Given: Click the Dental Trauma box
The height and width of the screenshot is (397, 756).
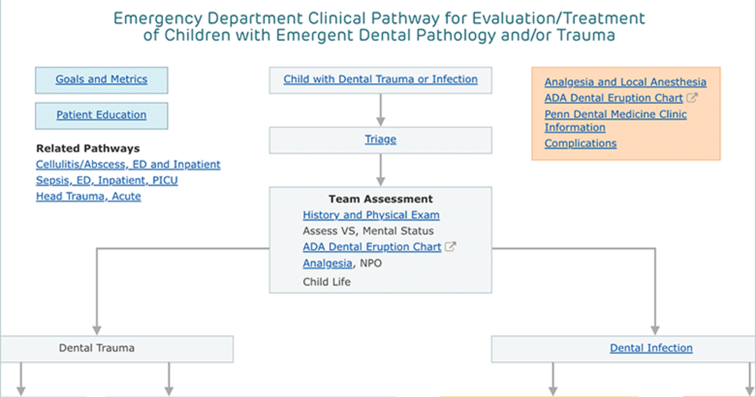Looking at the screenshot, I should [117, 348].
